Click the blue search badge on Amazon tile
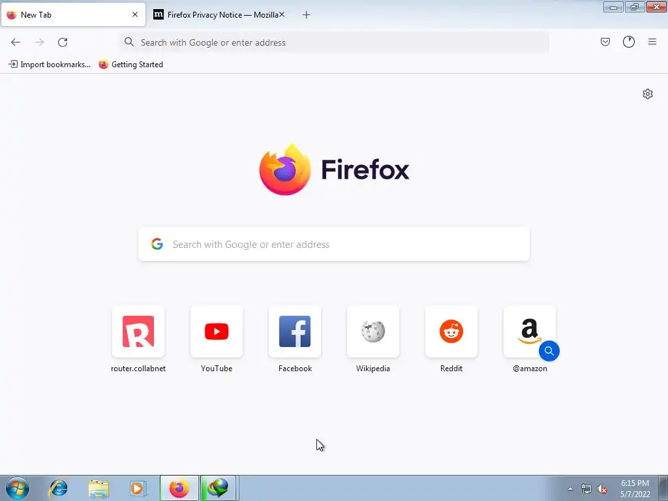The height and width of the screenshot is (501, 668). tap(549, 351)
